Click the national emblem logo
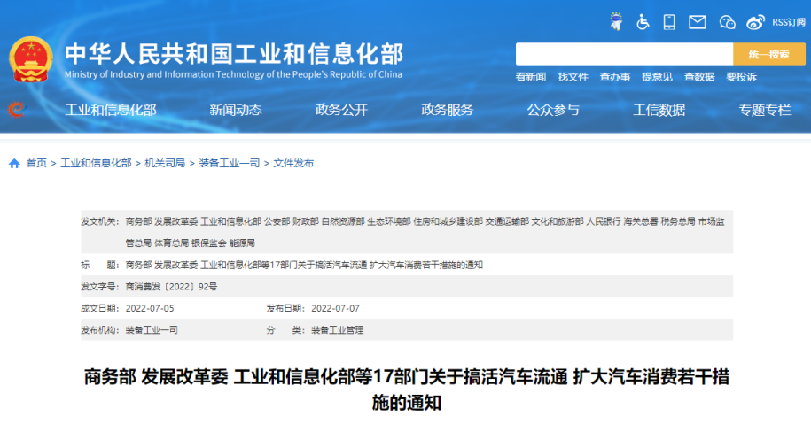811x432 pixels. [x=31, y=60]
